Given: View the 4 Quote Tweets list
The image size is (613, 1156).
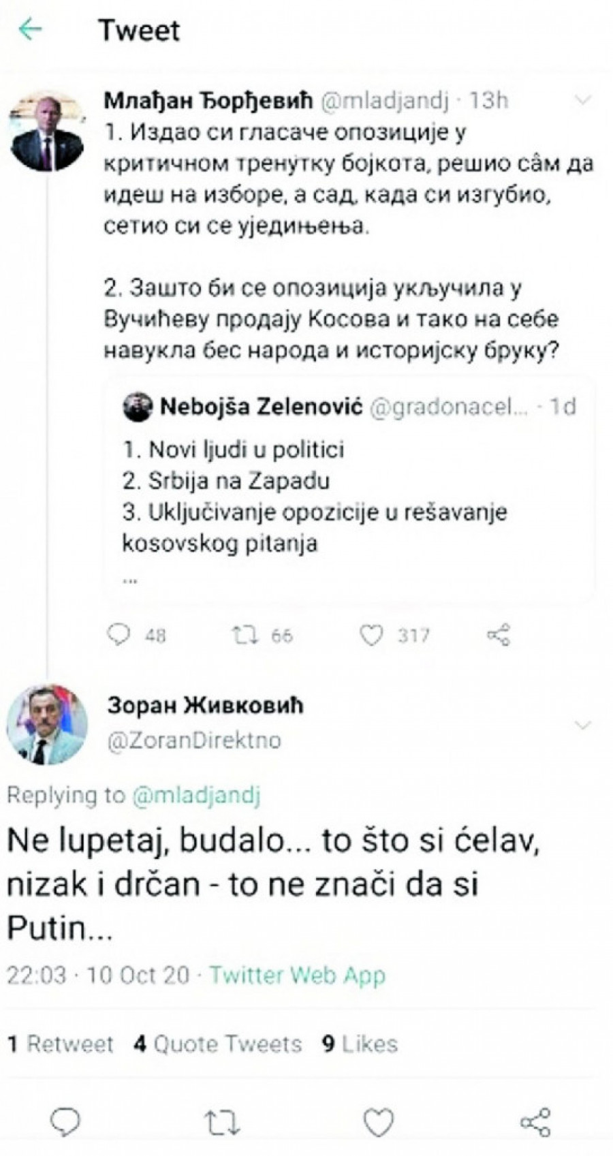Looking at the screenshot, I should pyautogui.click(x=218, y=1044).
